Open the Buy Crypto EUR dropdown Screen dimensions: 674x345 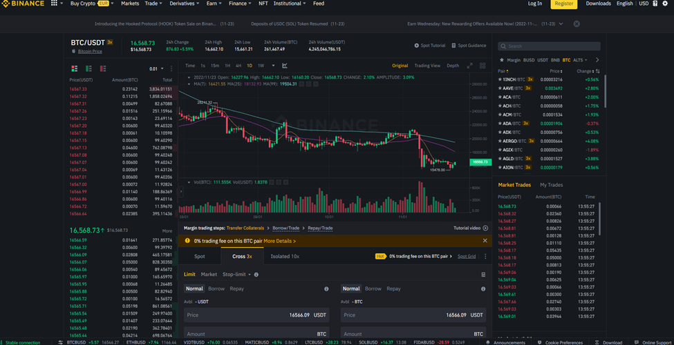92,3
